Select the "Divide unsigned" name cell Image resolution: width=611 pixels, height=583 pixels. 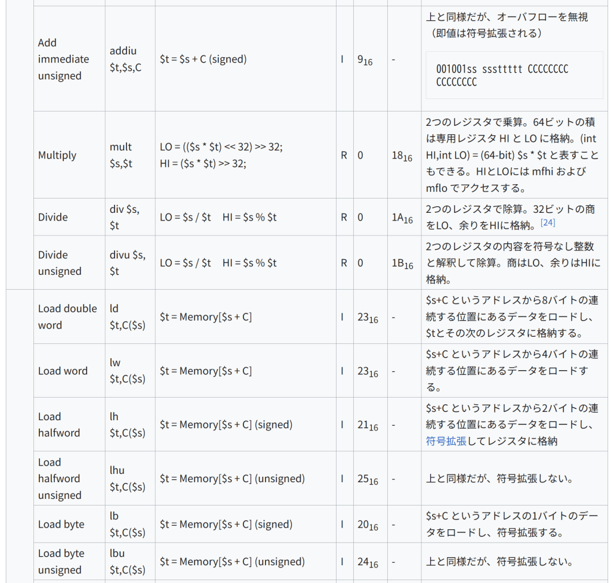(60, 263)
